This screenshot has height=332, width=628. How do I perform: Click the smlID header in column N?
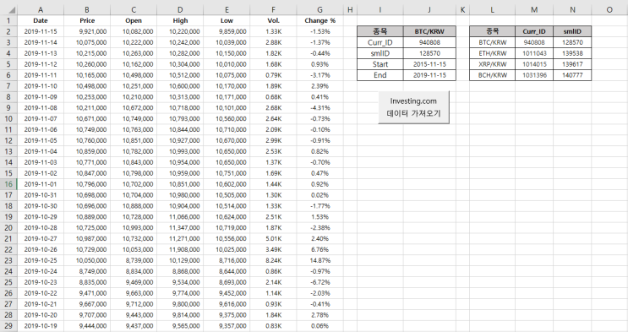point(572,31)
